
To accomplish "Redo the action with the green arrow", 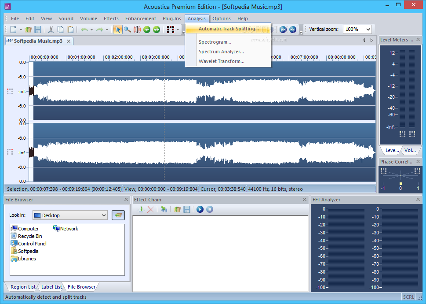I will click(x=100, y=30).
